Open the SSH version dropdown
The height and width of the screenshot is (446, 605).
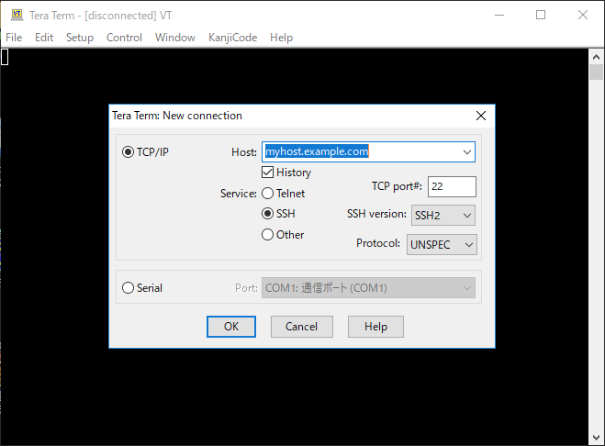pyautogui.click(x=443, y=215)
